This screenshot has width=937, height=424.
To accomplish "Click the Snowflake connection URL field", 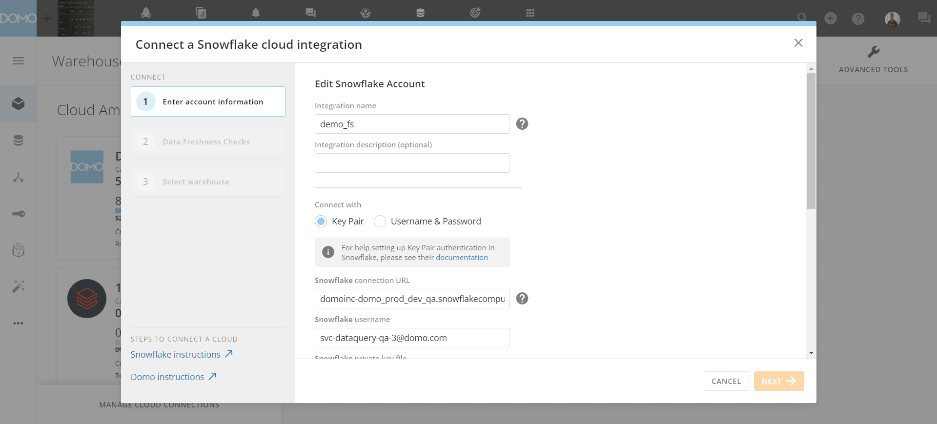I will tap(412, 299).
